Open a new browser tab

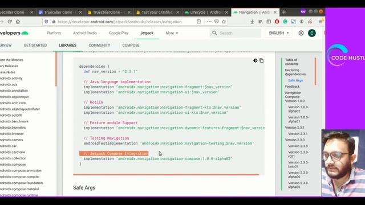pos(284,12)
